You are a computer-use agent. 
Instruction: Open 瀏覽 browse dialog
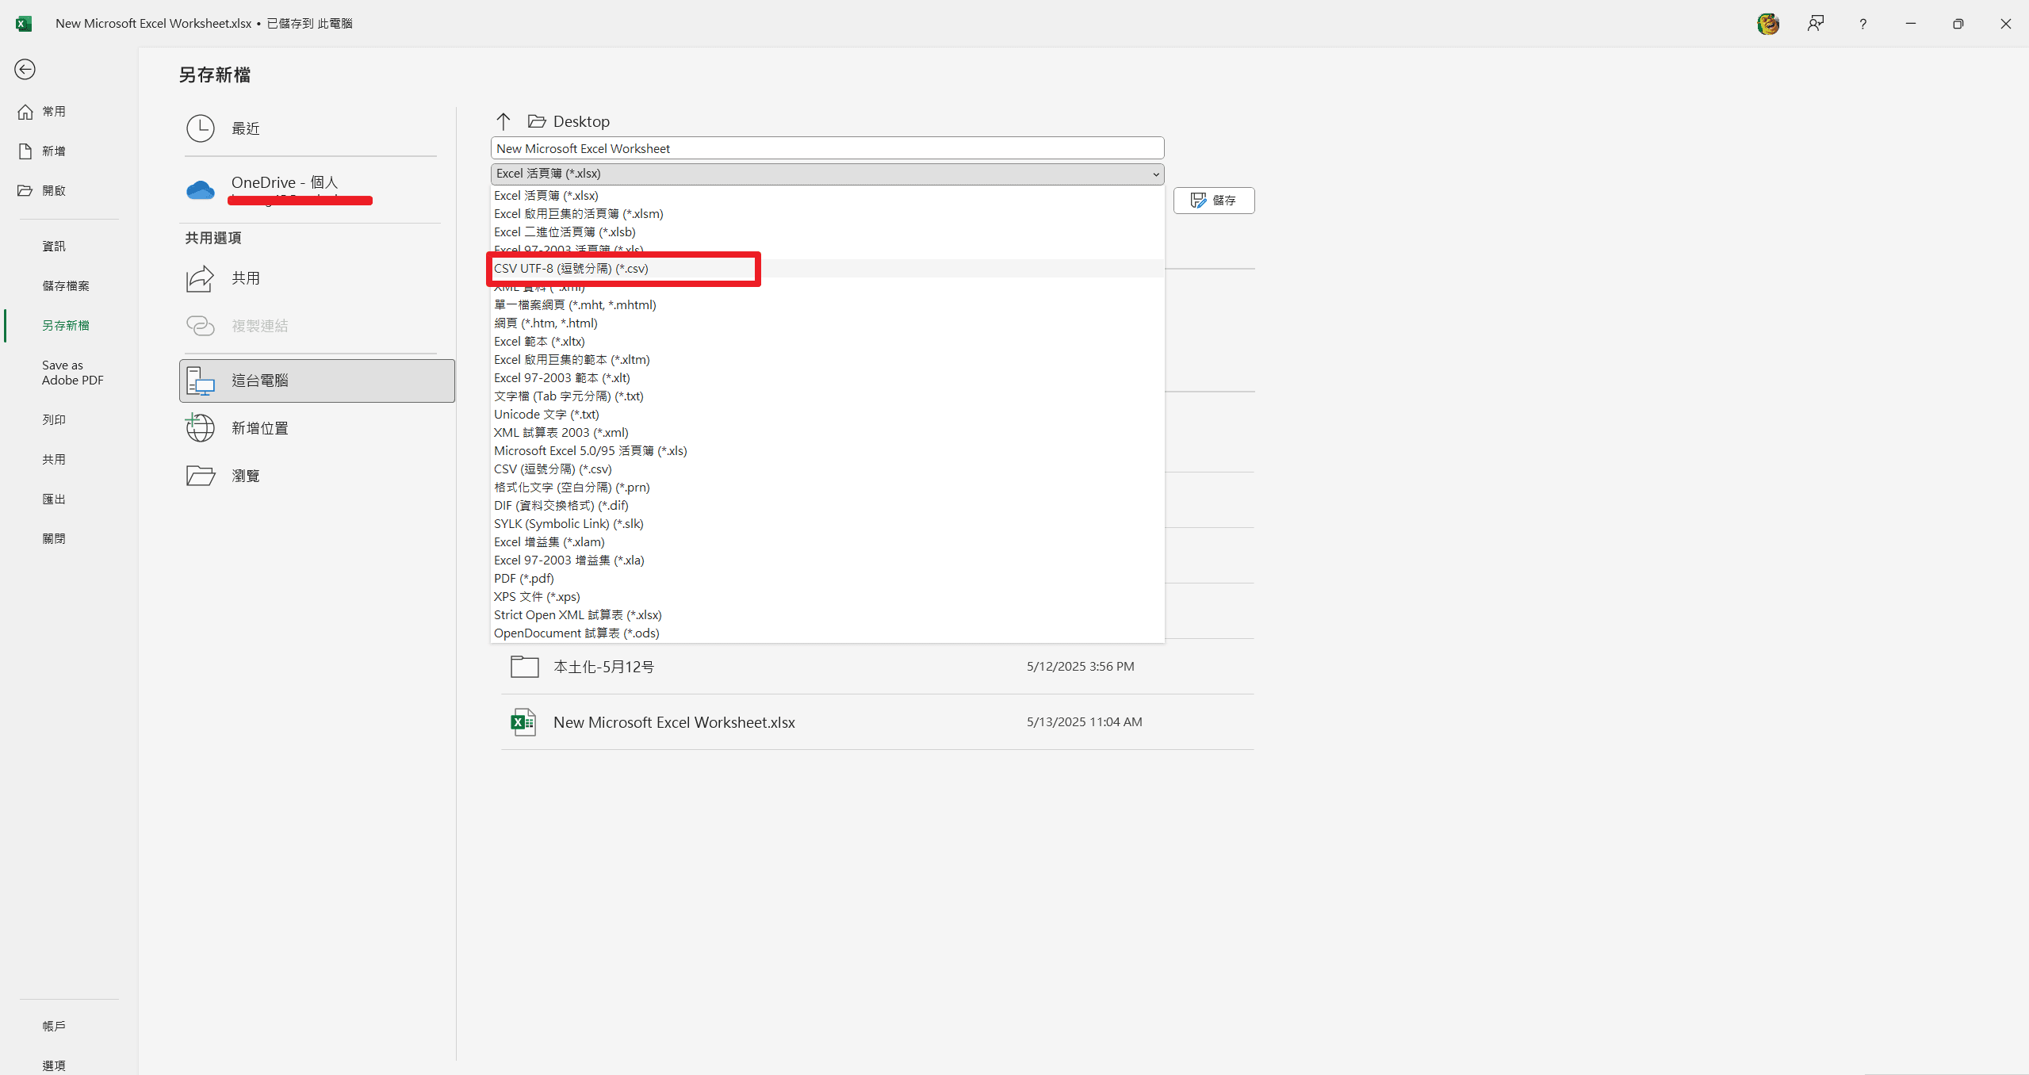point(317,476)
